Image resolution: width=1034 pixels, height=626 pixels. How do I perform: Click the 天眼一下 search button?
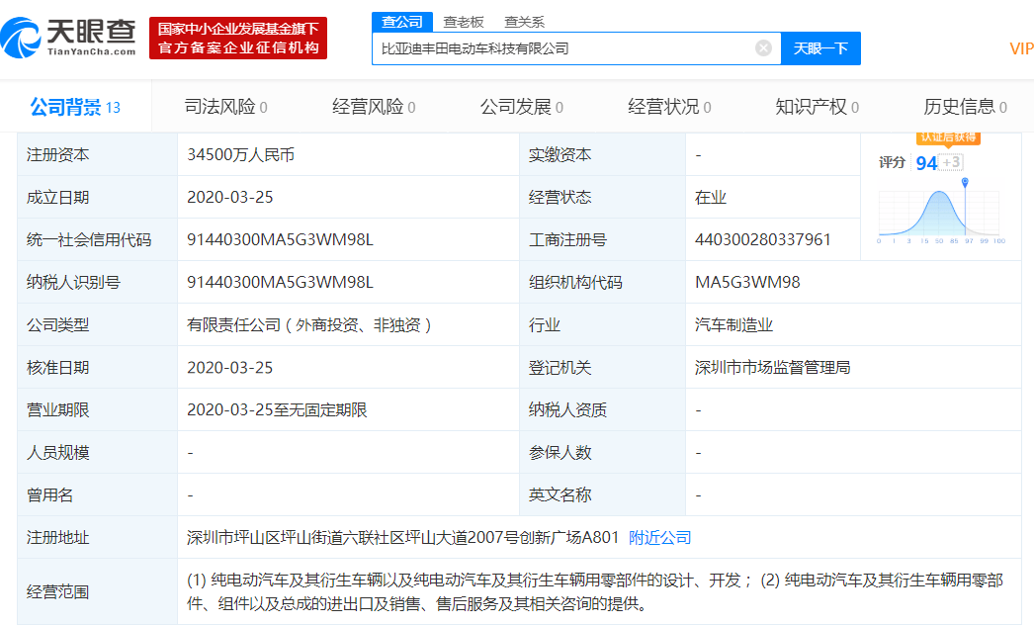[820, 48]
